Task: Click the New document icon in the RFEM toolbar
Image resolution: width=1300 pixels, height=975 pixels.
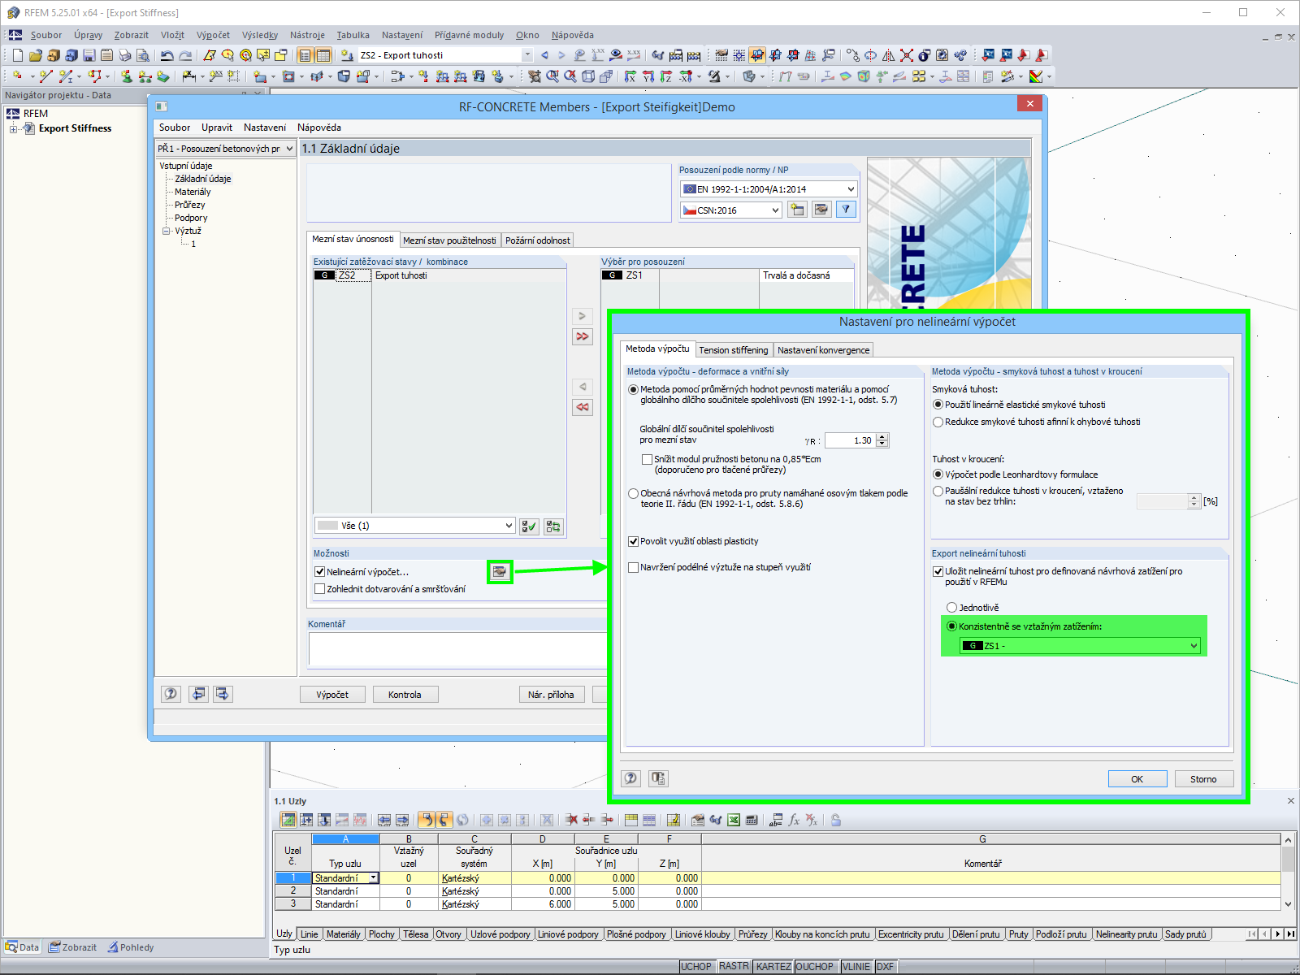Action: (x=18, y=55)
